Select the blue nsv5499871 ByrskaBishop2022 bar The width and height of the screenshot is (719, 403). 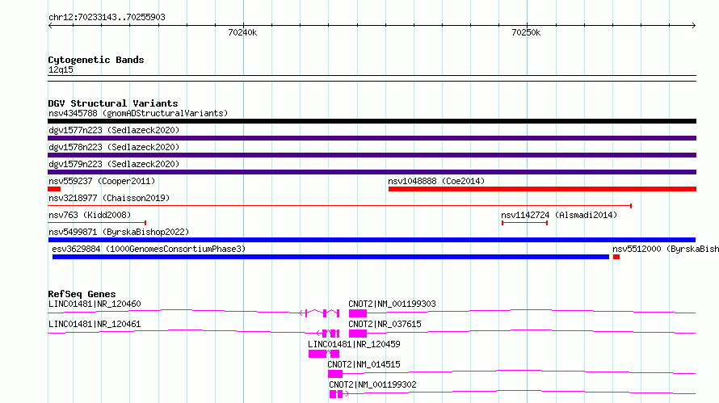click(x=372, y=240)
